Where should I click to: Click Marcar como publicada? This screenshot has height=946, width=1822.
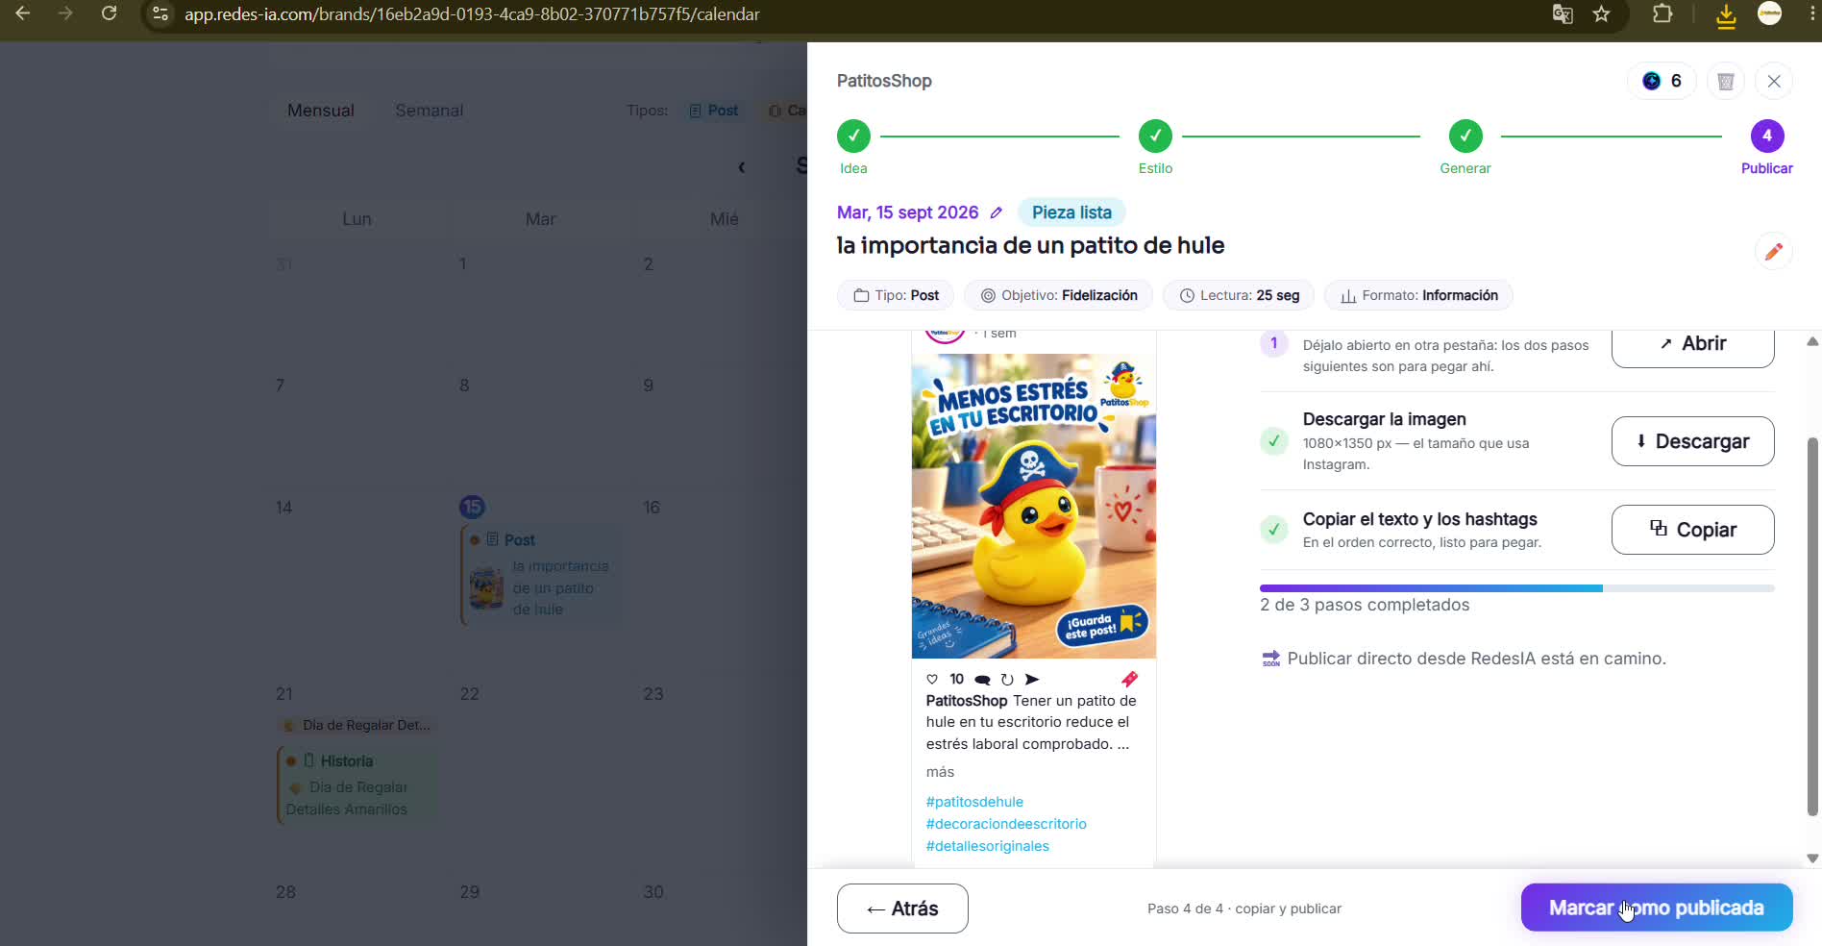(x=1657, y=908)
